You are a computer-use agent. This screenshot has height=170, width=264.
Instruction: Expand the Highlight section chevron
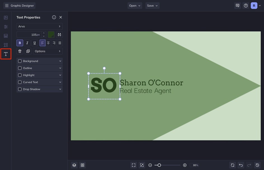60,75
